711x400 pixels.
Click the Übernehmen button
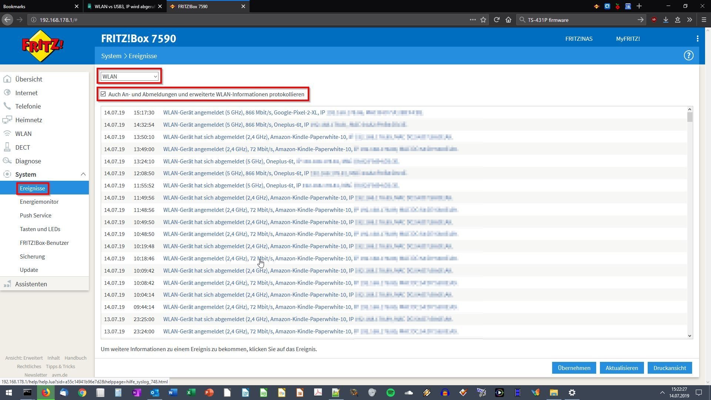(574, 368)
